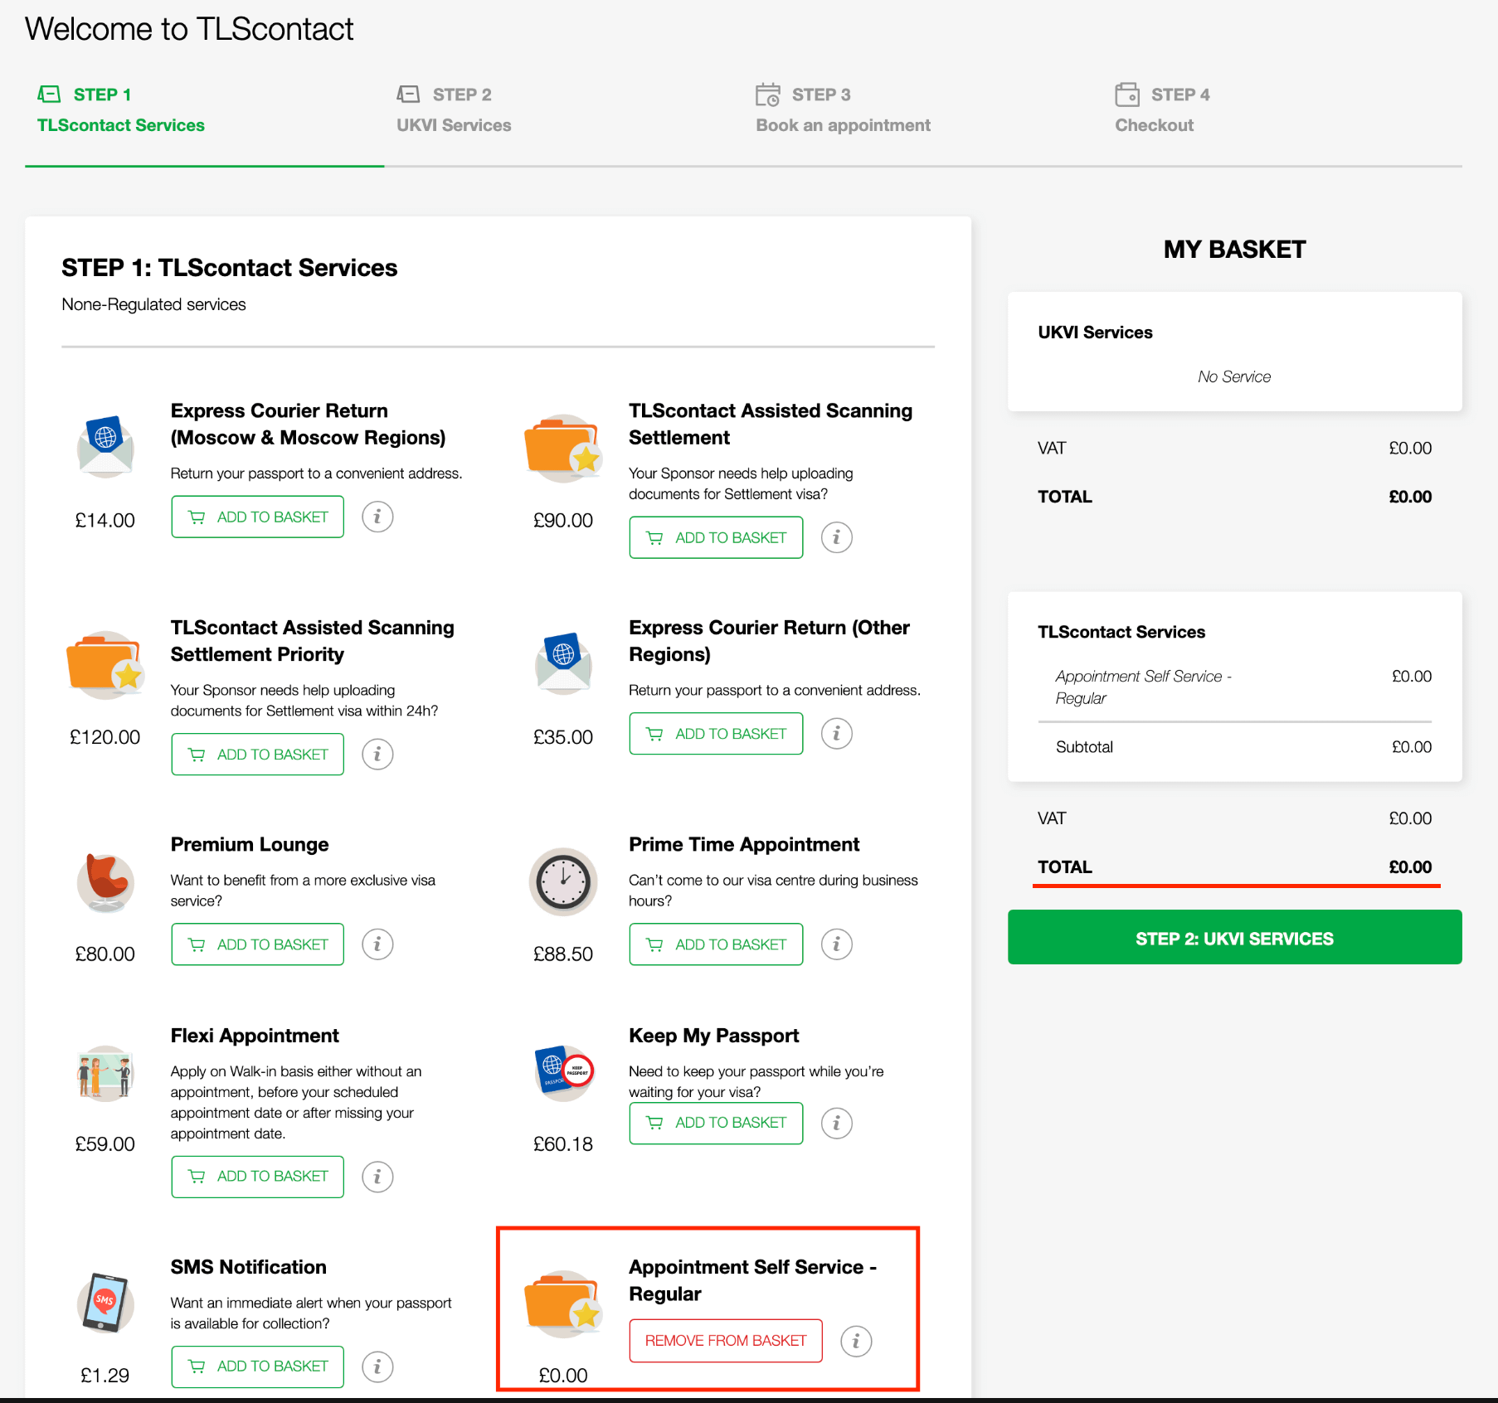Open Premium Lounge info icon
The height and width of the screenshot is (1403, 1498).
click(377, 944)
